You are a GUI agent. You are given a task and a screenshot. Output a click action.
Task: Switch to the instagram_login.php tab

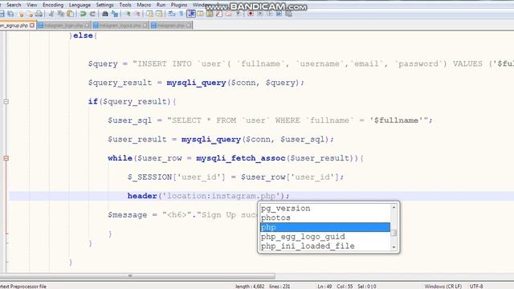[x=64, y=25]
